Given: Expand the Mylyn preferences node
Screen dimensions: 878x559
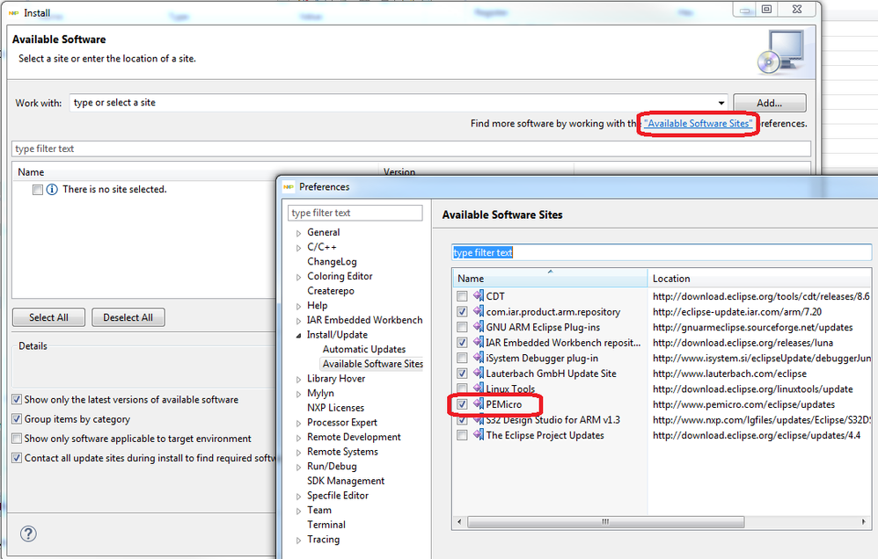Looking at the screenshot, I should point(298,394).
